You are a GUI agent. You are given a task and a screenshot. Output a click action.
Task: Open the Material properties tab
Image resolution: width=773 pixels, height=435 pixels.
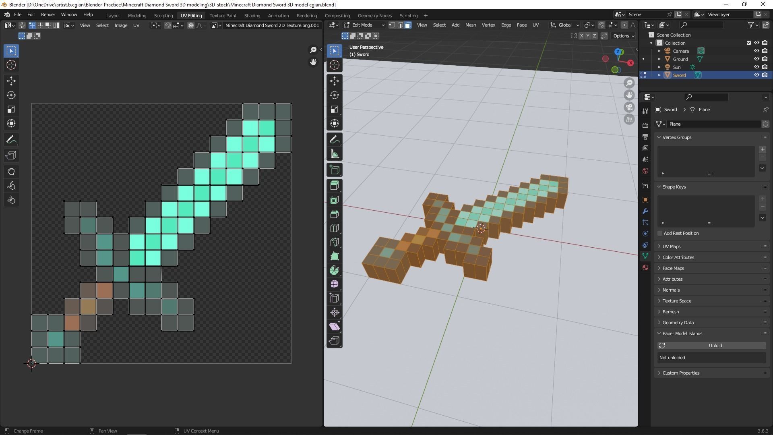click(645, 267)
